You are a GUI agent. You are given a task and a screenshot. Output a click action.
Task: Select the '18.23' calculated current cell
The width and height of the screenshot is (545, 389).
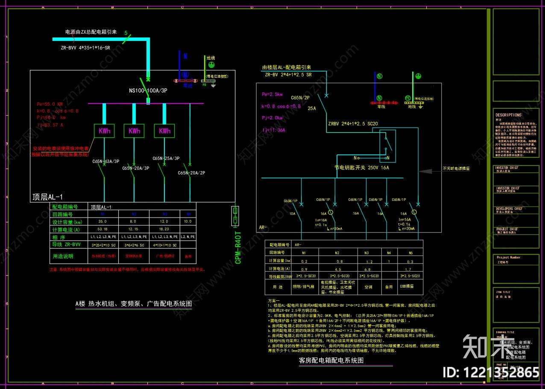(164, 229)
